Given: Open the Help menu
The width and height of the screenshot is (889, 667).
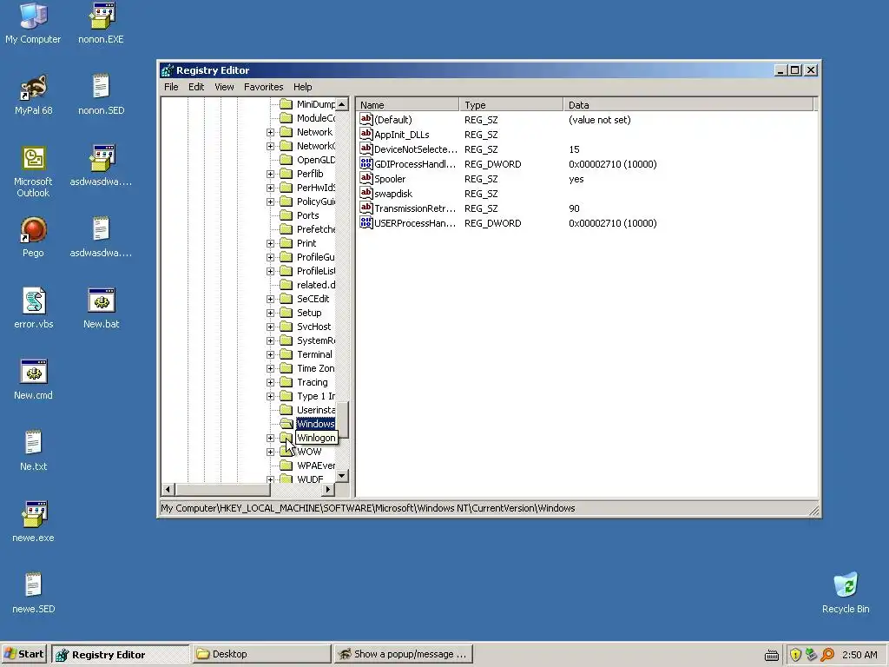Looking at the screenshot, I should (303, 87).
